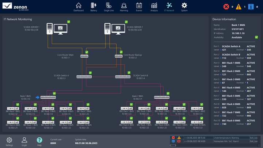263x148 pixels.
Task: Select the BK2 Rack 7 BMS device
Action: tap(144, 122)
